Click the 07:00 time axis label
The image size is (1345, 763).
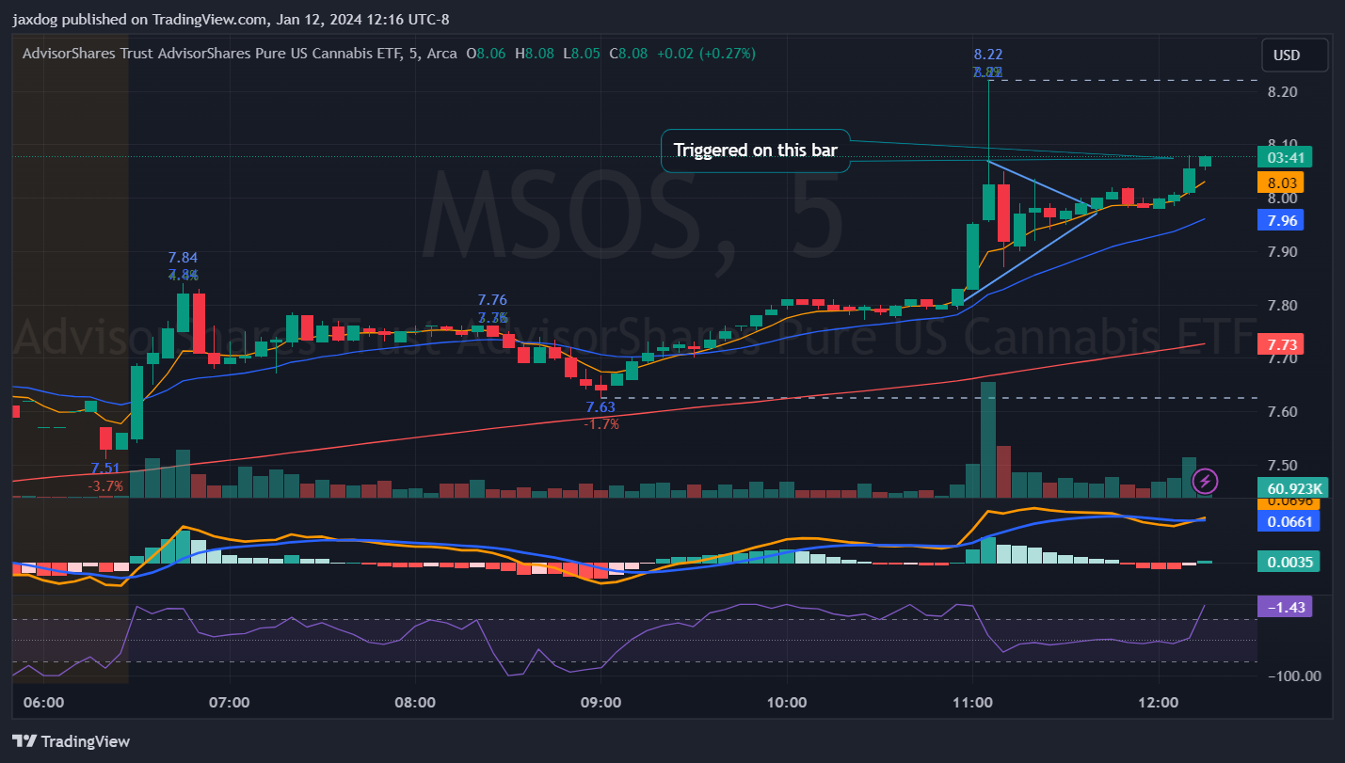(229, 703)
